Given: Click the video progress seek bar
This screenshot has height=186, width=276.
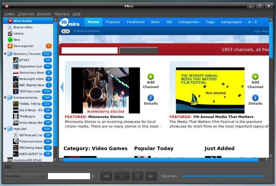Looking at the screenshot, I should (137, 167).
